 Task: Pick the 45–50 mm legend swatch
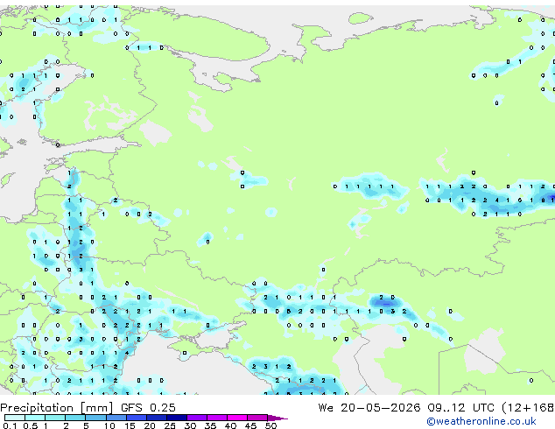(257, 418)
